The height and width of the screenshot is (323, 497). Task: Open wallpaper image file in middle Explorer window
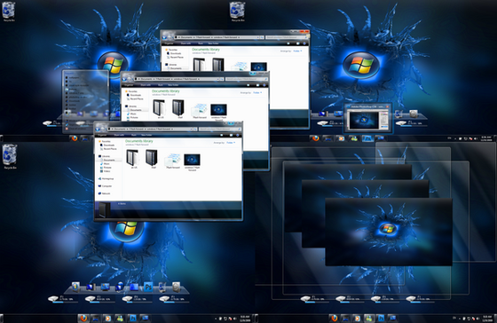[218, 111]
